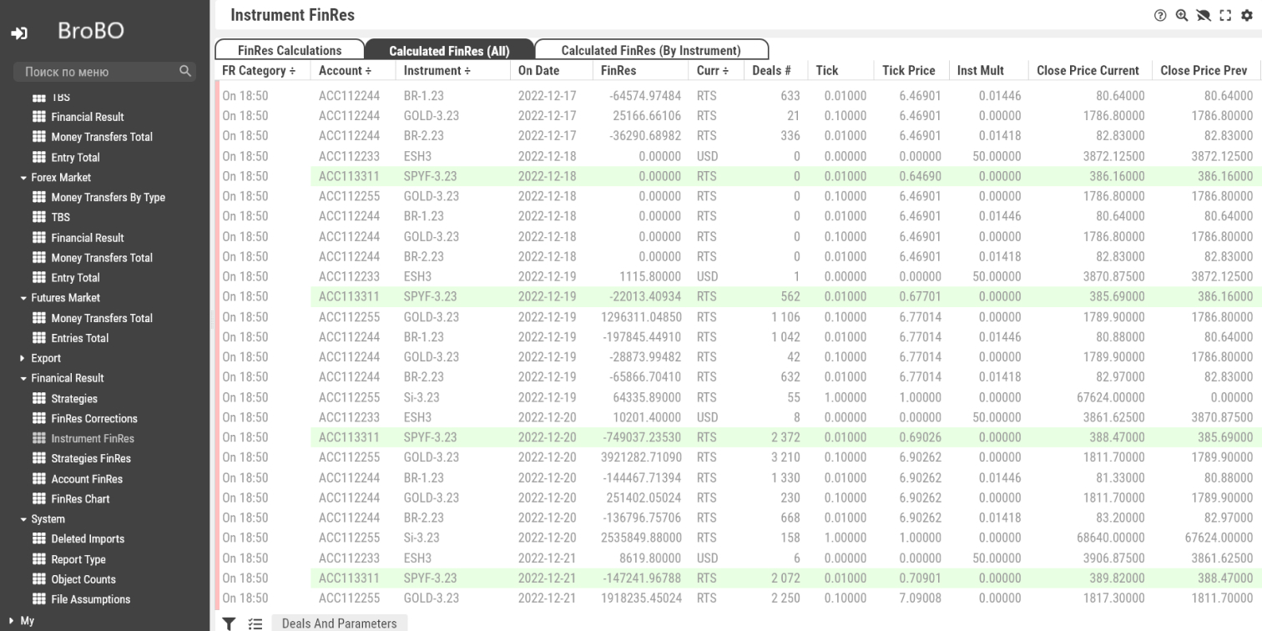Toggle the crossed-out chat comments icon

click(x=1204, y=15)
